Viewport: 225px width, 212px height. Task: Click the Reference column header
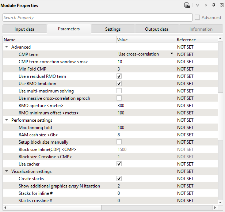186,39
